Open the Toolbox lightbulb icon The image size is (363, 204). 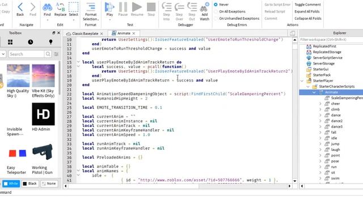(x=50, y=42)
